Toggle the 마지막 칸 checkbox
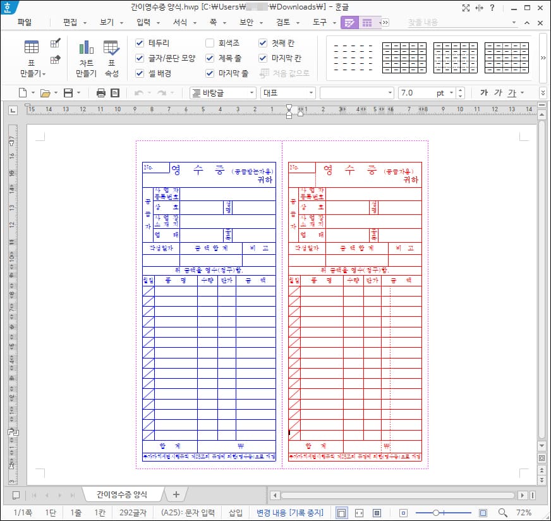 tap(263, 58)
